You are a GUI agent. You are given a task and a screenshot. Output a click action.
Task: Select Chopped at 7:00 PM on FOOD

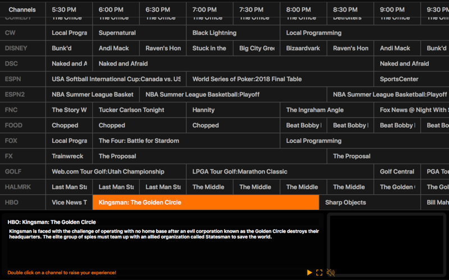click(233, 125)
